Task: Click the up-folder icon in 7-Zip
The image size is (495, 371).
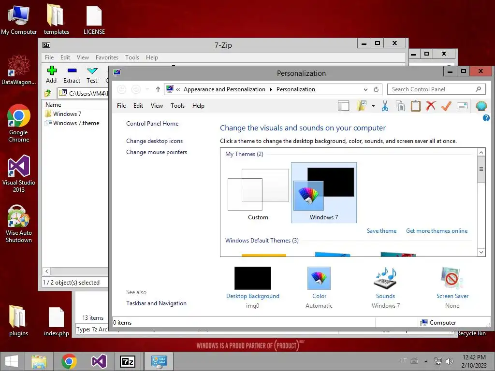Action: [48, 93]
